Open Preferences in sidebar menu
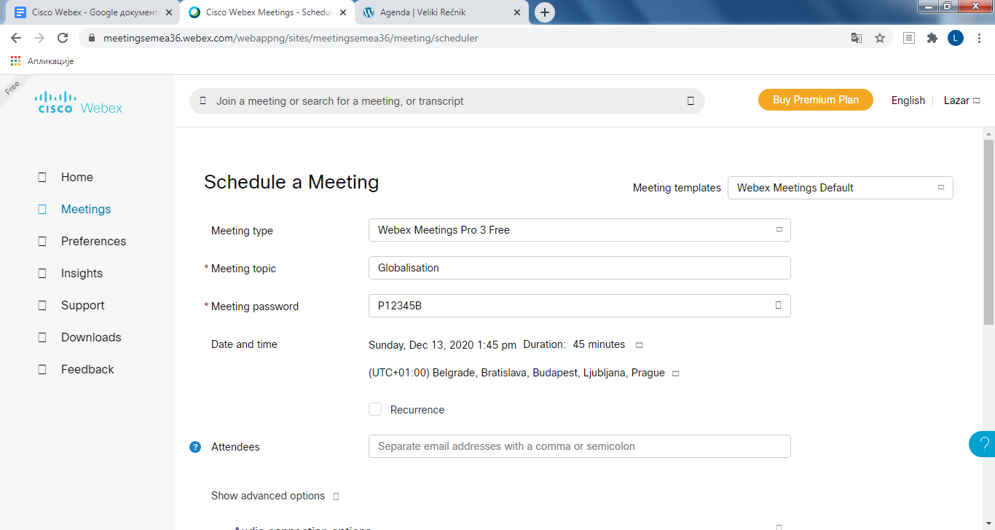This screenshot has width=995, height=530. coord(93,241)
